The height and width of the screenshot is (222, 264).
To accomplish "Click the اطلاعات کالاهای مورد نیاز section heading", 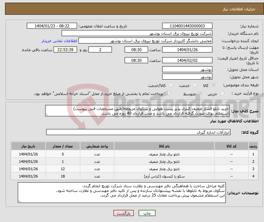I will (234, 121).
